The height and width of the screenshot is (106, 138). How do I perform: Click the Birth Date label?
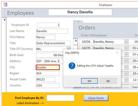[17, 55]
